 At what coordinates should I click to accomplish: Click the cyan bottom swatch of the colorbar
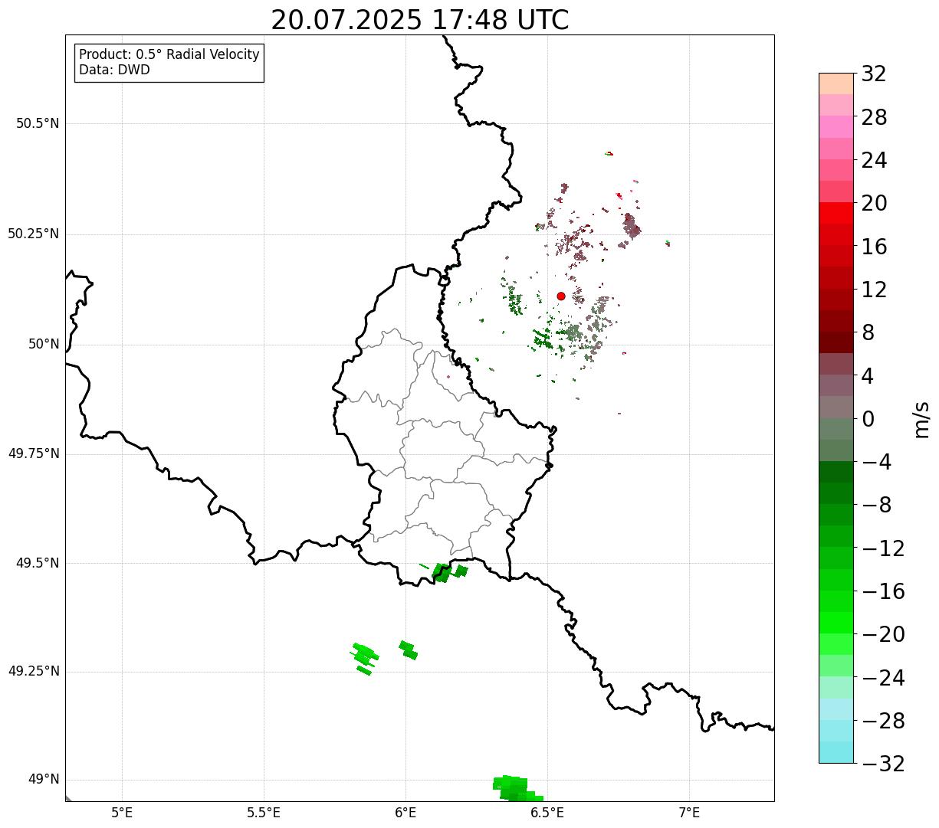pyautogui.click(x=836, y=752)
